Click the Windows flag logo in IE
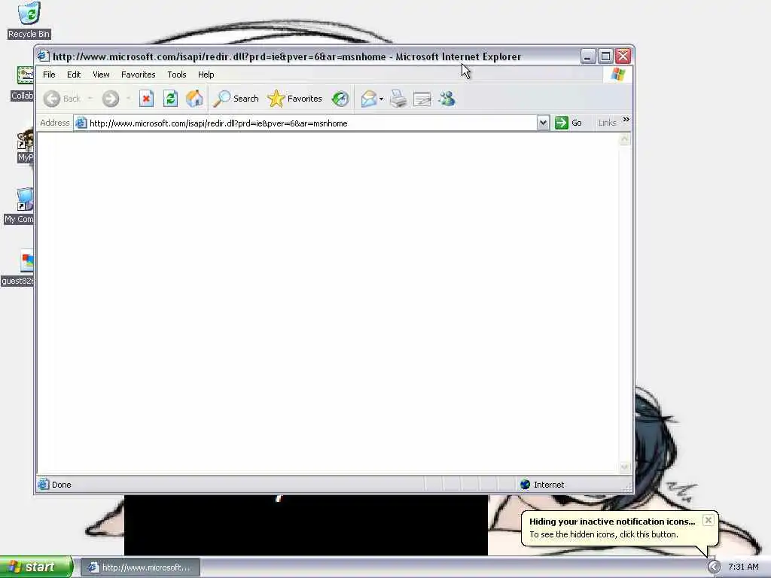This screenshot has height=578, width=771. [617, 75]
